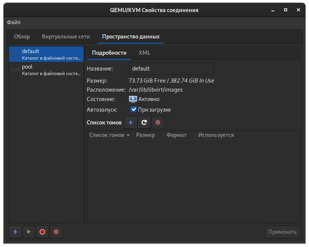Open the Виртуальные сети tab
Viewport: 309px width, 247px height.
point(66,37)
